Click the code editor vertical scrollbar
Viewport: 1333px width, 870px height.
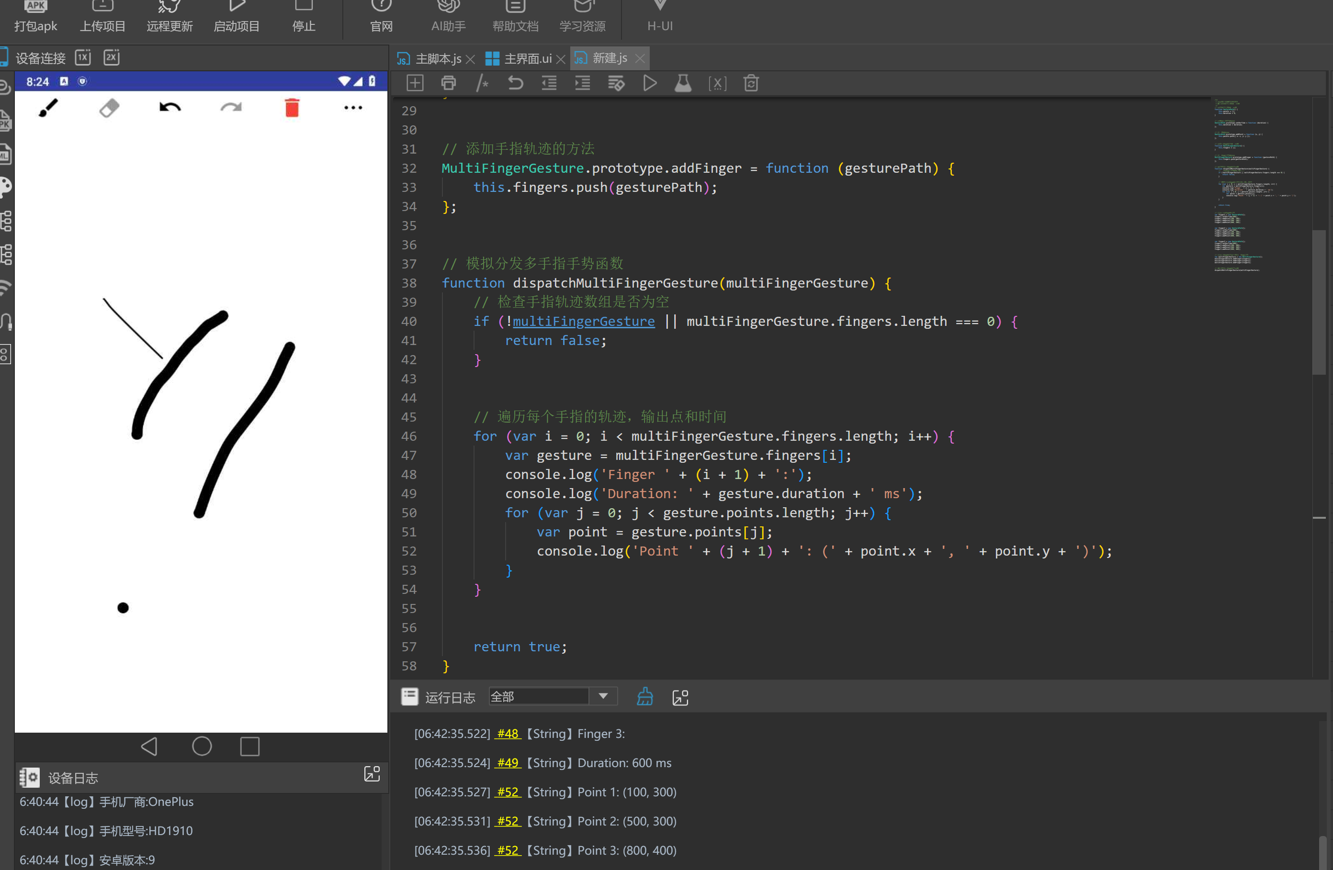(x=1319, y=302)
